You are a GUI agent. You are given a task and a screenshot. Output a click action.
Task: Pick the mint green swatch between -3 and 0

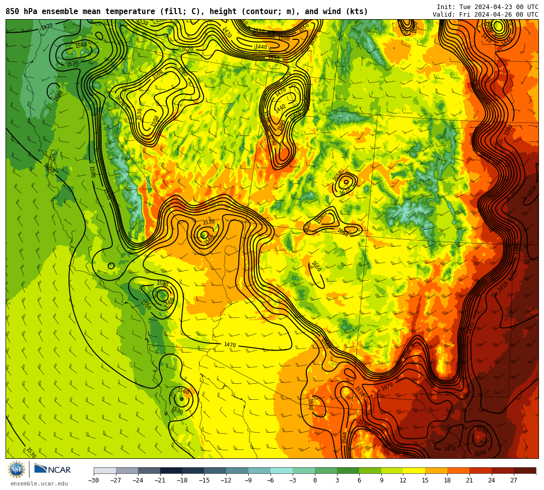[x=304, y=470]
